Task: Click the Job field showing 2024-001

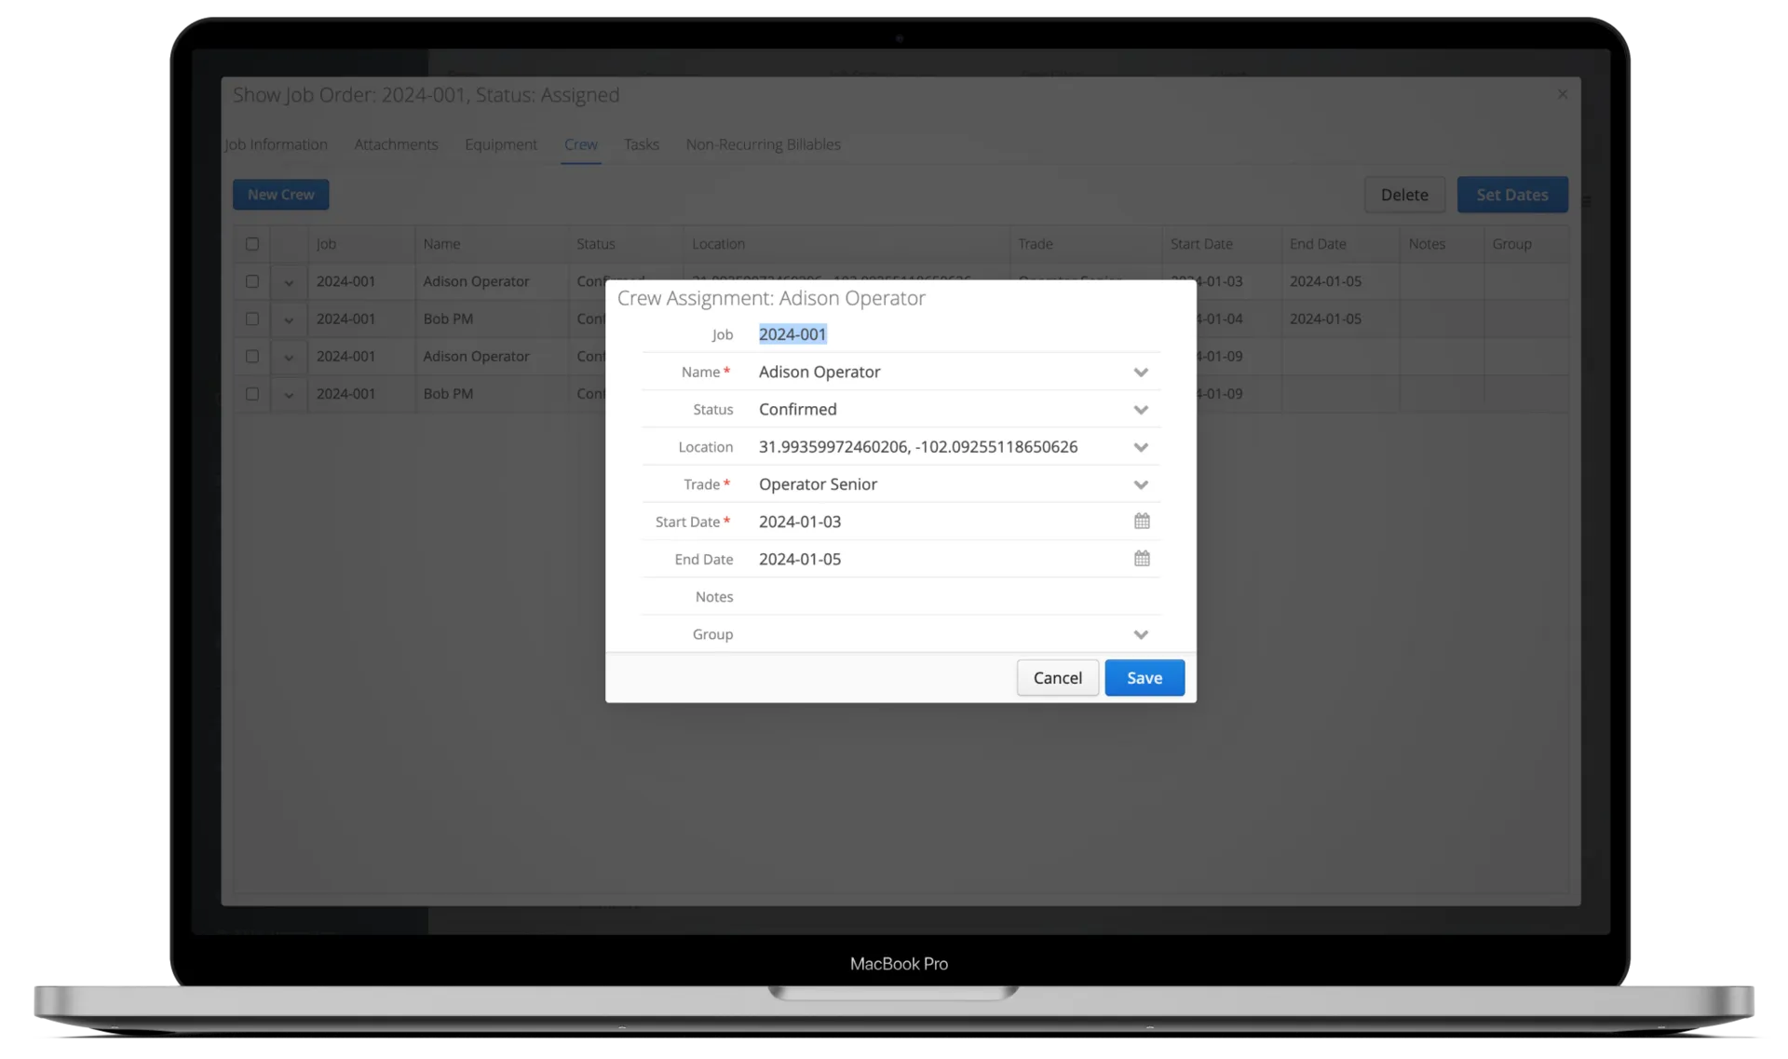Action: point(955,334)
